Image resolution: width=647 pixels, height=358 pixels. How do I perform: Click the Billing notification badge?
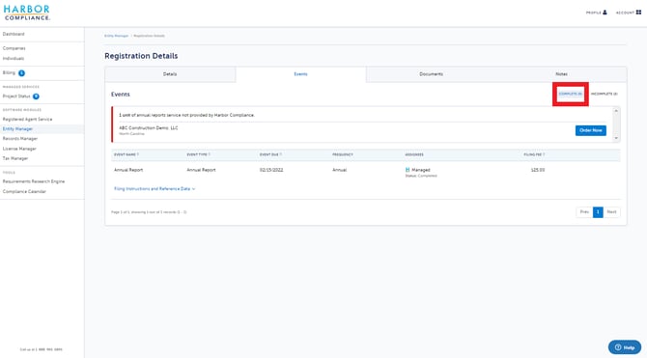(x=21, y=73)
